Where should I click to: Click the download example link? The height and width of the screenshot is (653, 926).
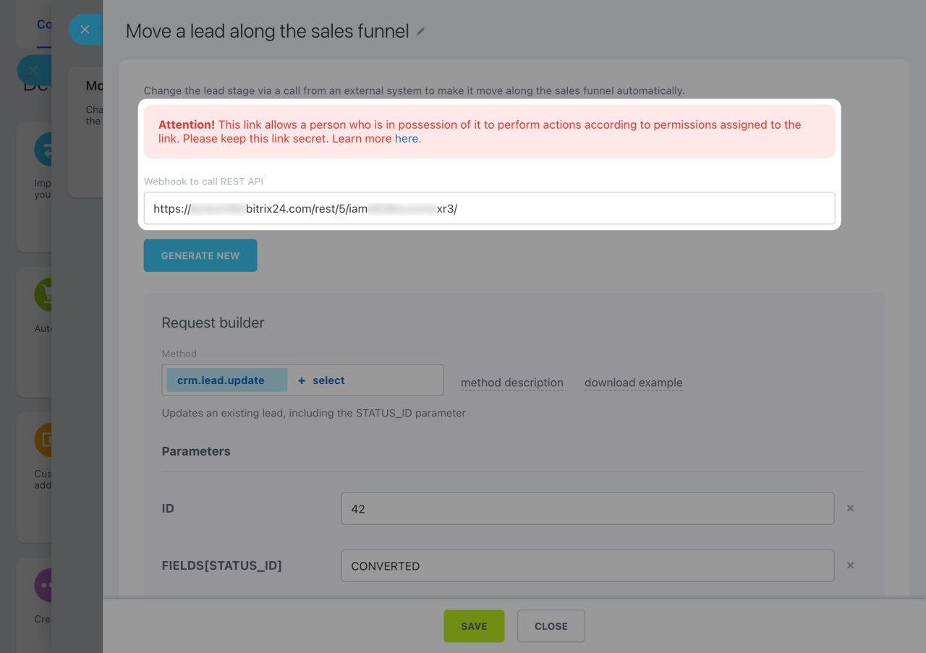(x=633, y=383)
